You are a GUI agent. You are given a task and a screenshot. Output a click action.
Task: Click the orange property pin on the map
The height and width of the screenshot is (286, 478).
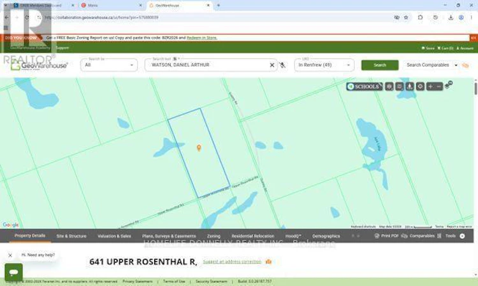(x=199, y=147)
